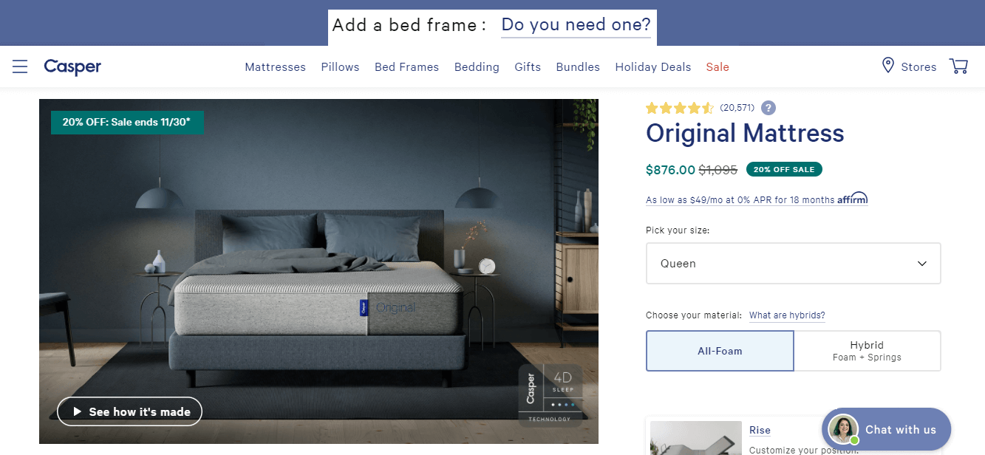Open the shopping cart
Image resolution: width=985 pixels, height=455 pixels.
coord(958,66)
